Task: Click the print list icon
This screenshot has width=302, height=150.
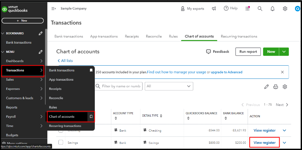Action: tap(276, 87)
